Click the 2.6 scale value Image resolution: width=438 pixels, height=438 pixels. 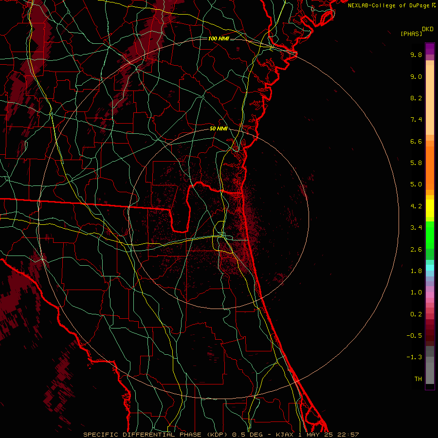coord(416,250)
